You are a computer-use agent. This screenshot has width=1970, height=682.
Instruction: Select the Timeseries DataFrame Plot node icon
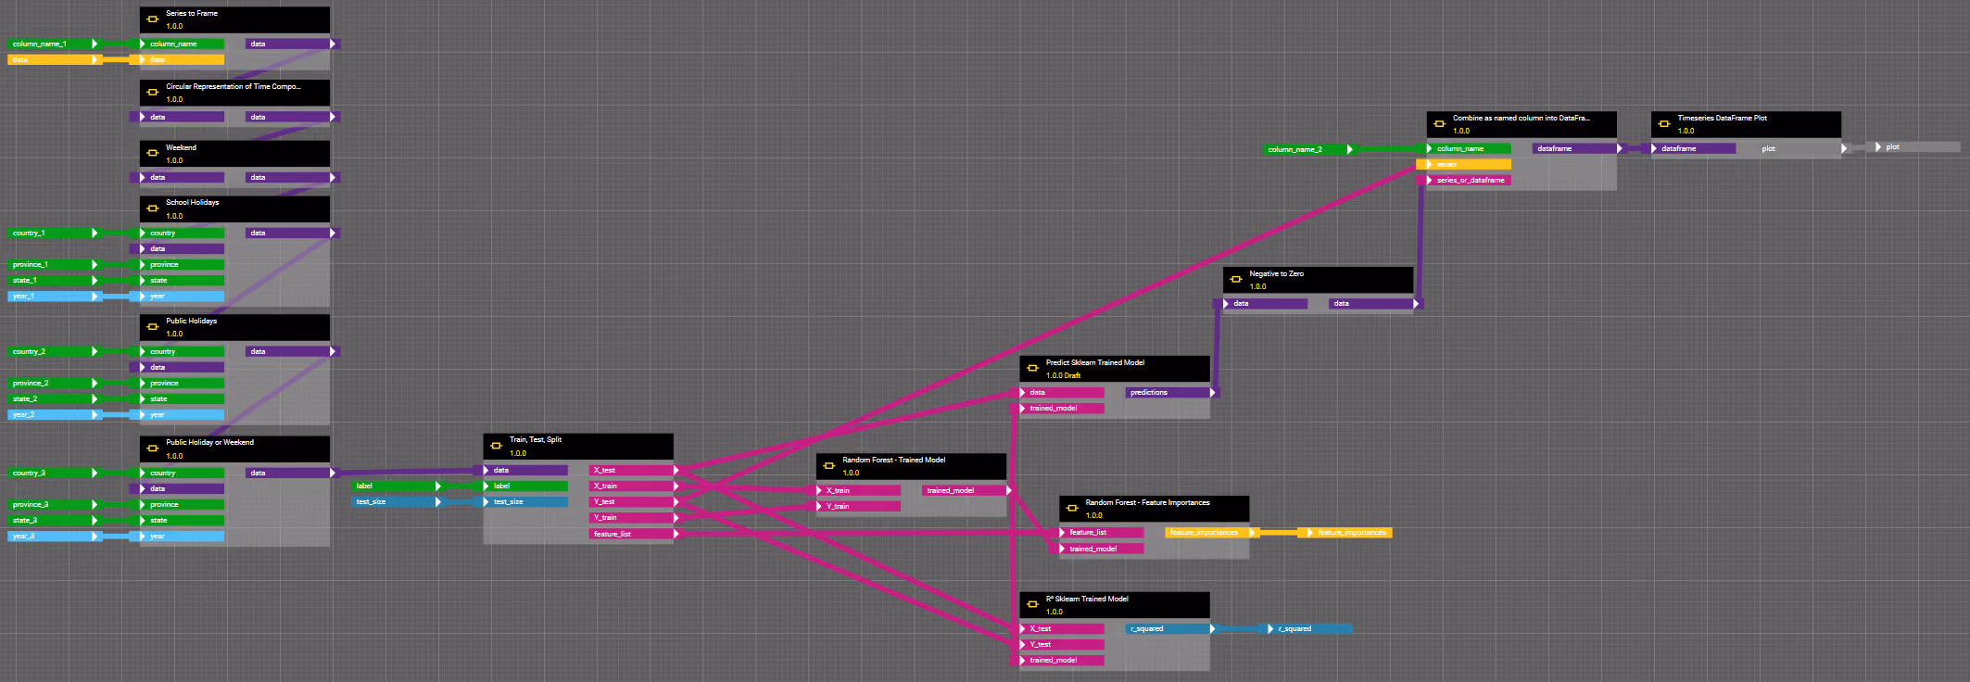[1664, 124]
